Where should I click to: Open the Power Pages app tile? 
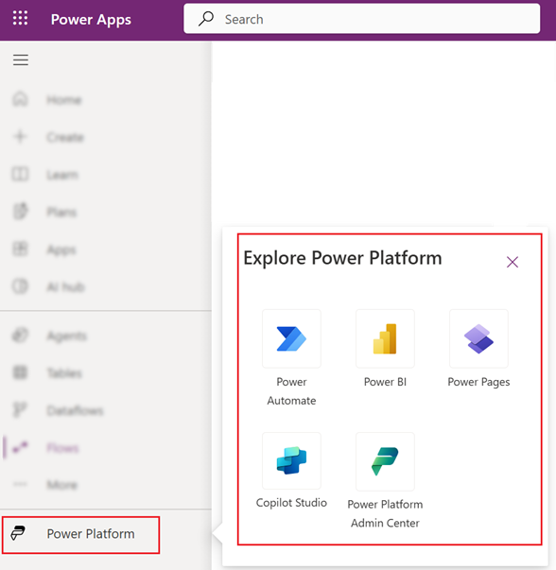[x=478, y=338]
